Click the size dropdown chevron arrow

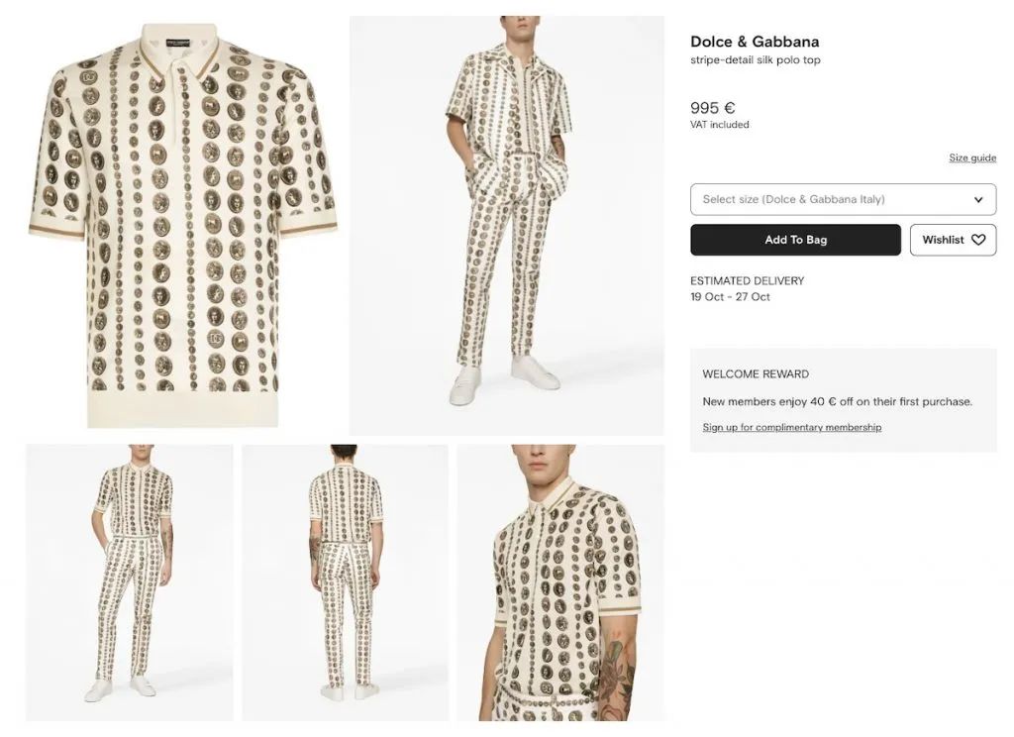click(978, 199)
